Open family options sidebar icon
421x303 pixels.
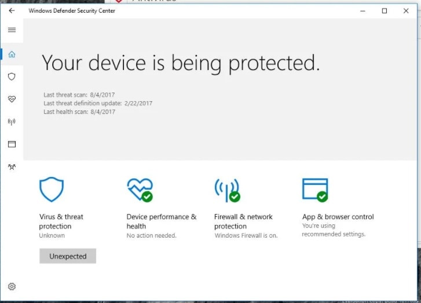[x=12, y=167]
